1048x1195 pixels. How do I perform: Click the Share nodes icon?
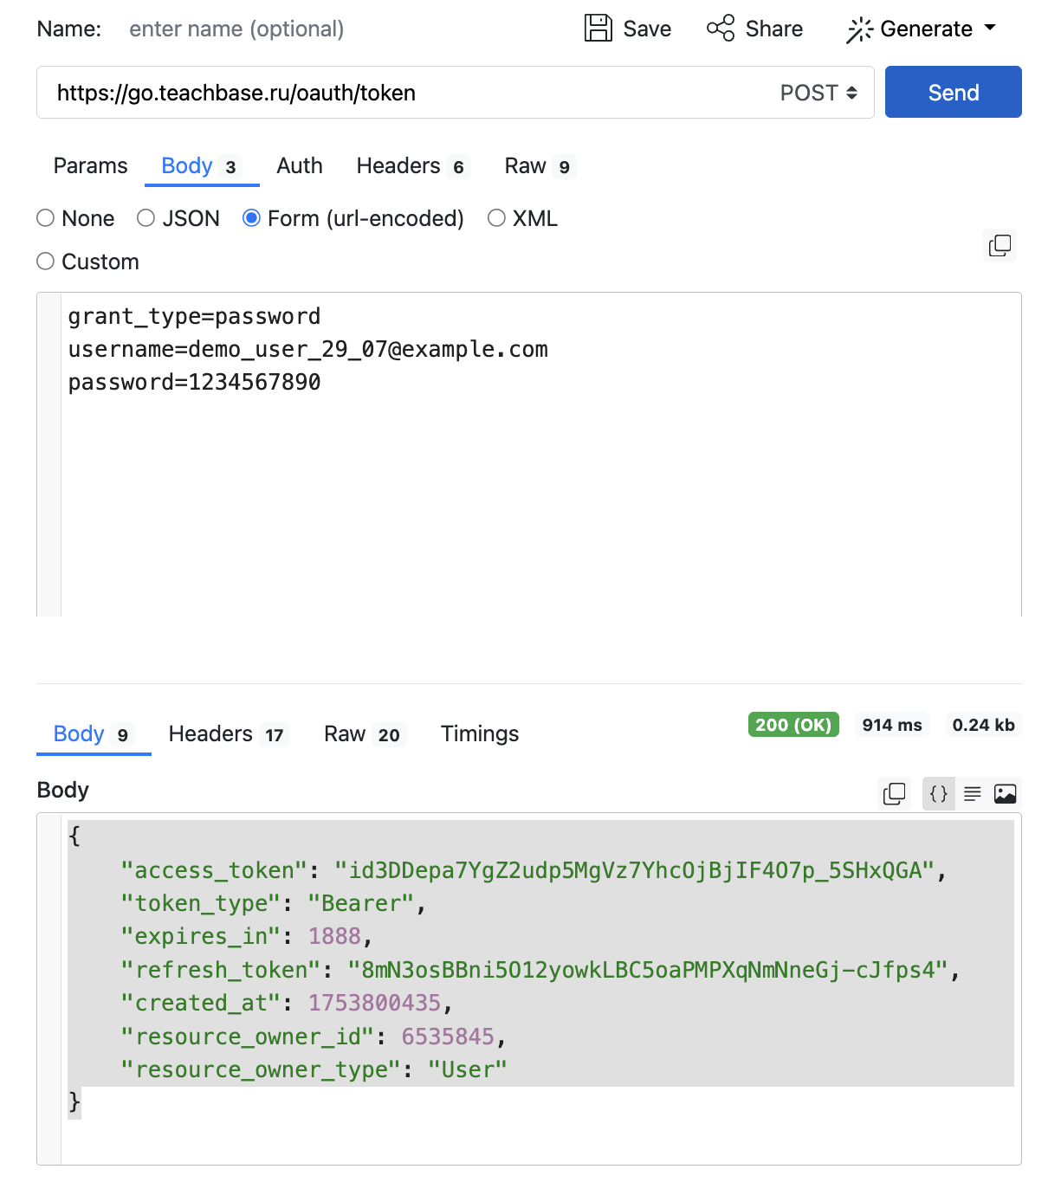point(721,29)
